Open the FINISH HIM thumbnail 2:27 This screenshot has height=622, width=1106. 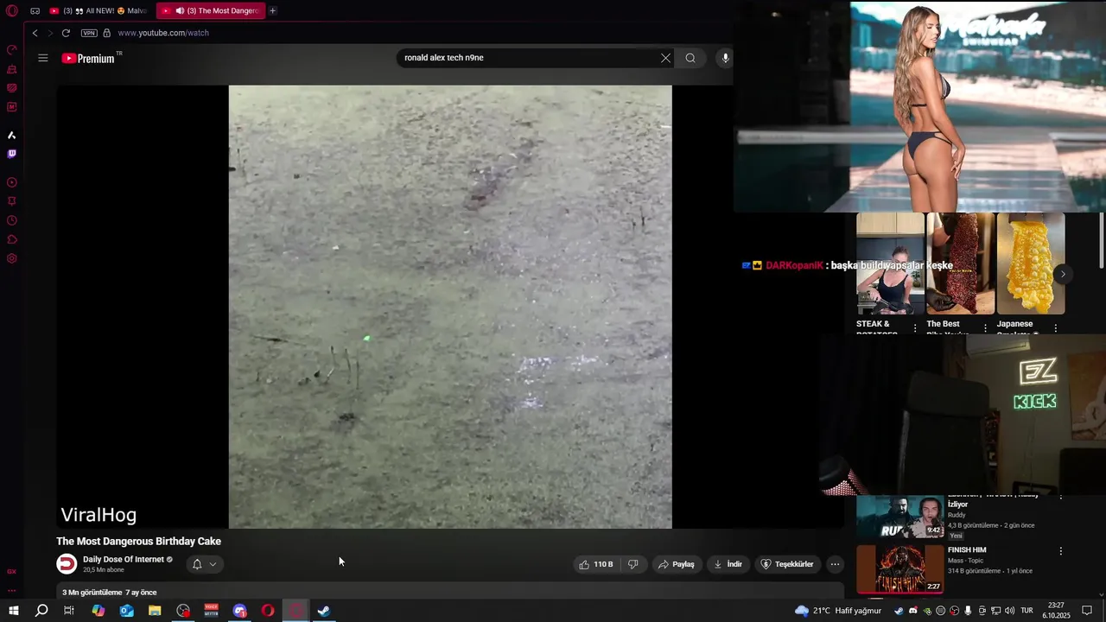900,568
